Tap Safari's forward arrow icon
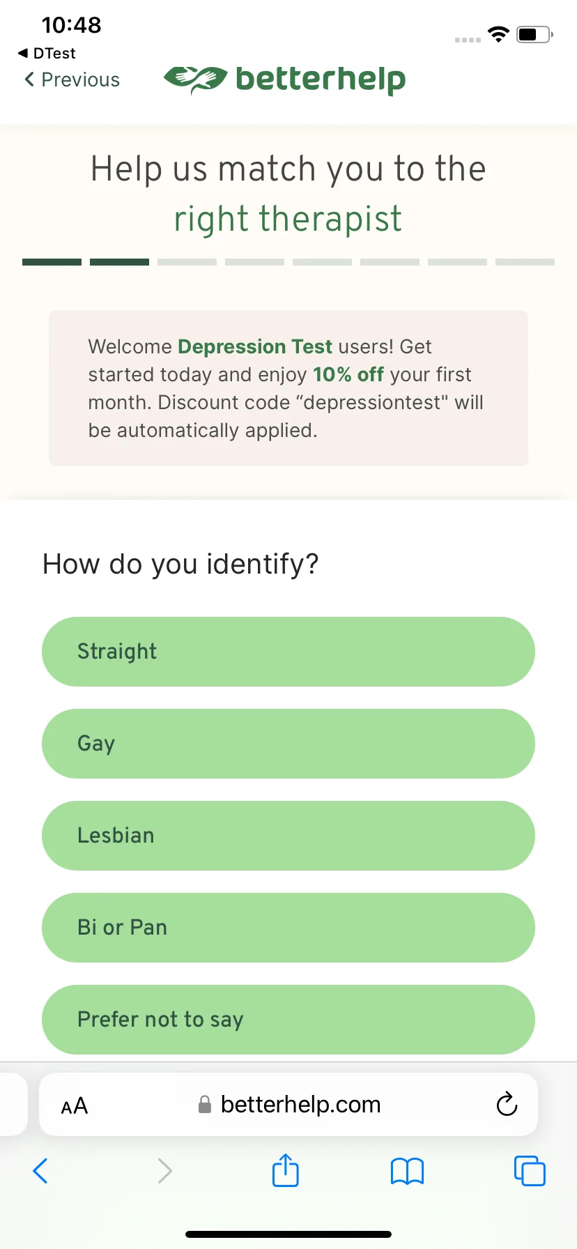The width and height of the screenshot is (577, 1249). (x=164, y=1171)
